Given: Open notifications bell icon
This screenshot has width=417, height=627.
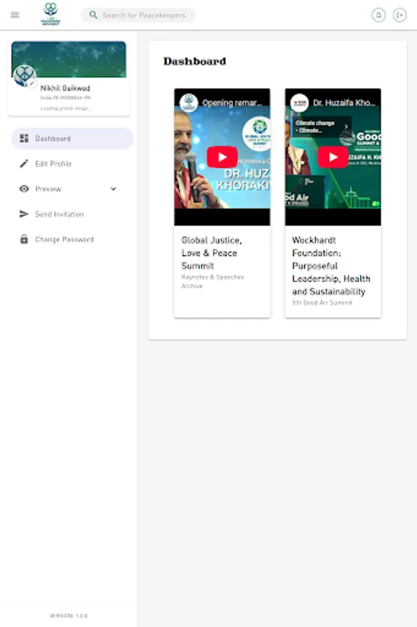Looking at the screenshot, I should pos(378,15).
